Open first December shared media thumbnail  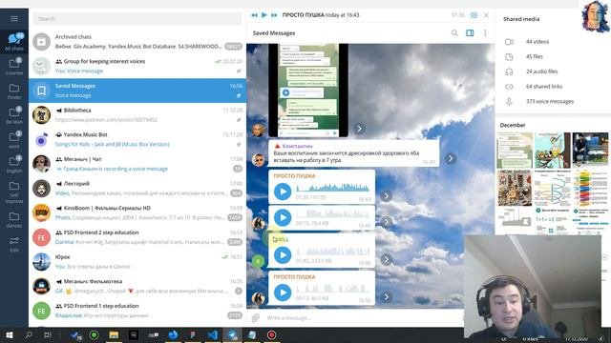(515, 151)
